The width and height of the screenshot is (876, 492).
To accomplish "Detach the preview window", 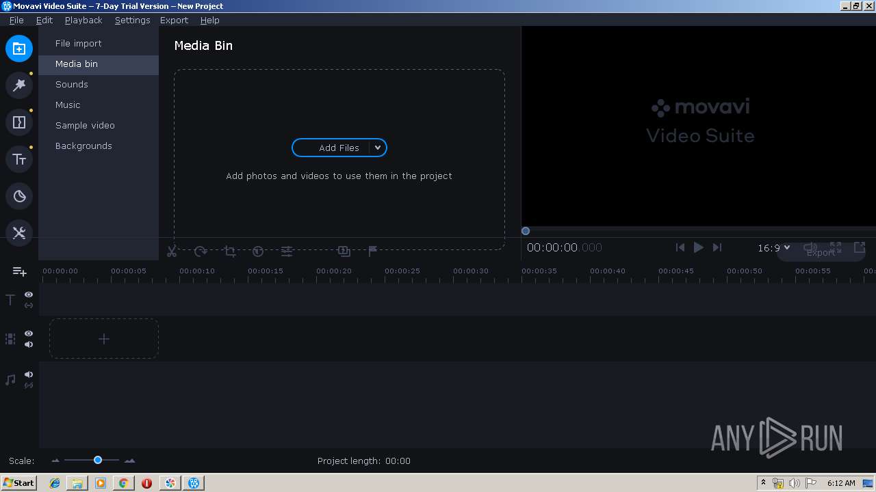I will coord(860,247).
